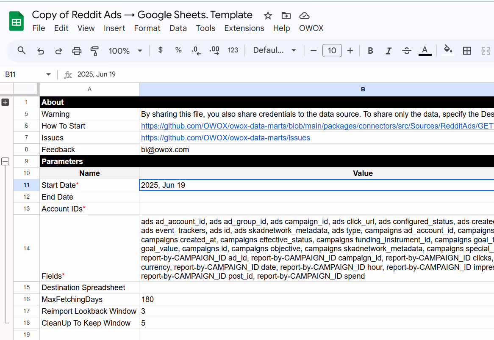
Task: Open the Extensions menu
Action: tap(244, 28)
